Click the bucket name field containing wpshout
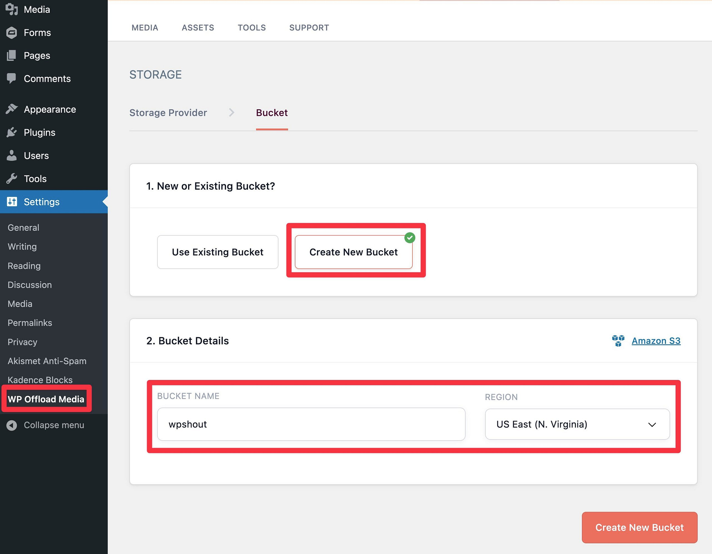The width and height of the screenshot is (712, 554). 311,424
